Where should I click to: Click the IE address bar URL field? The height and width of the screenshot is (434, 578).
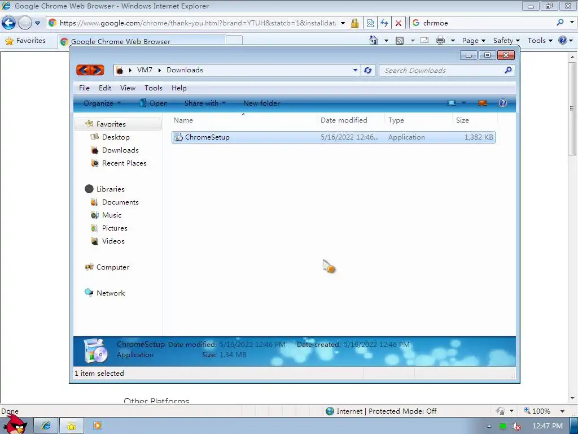point(198,23)
